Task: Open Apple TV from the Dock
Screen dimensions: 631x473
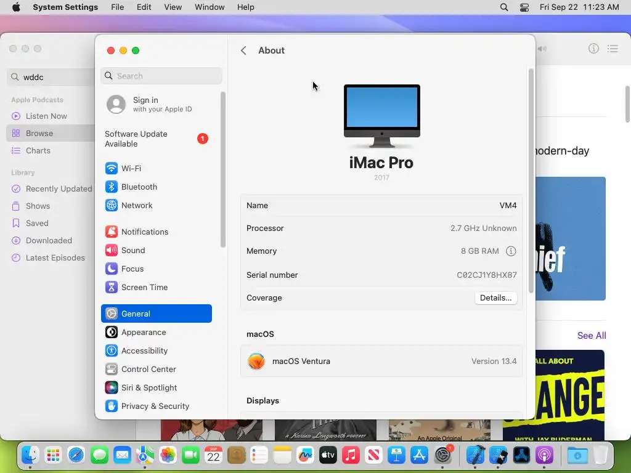Action: (328, 455)
